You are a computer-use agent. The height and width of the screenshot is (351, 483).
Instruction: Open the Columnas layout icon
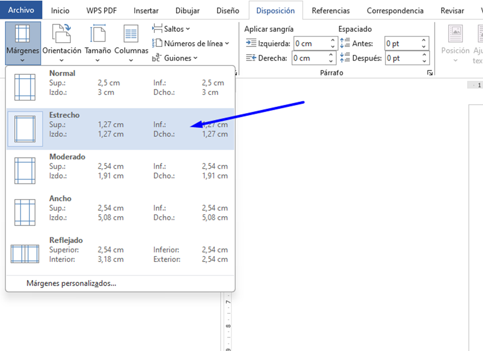coord(131,34)
